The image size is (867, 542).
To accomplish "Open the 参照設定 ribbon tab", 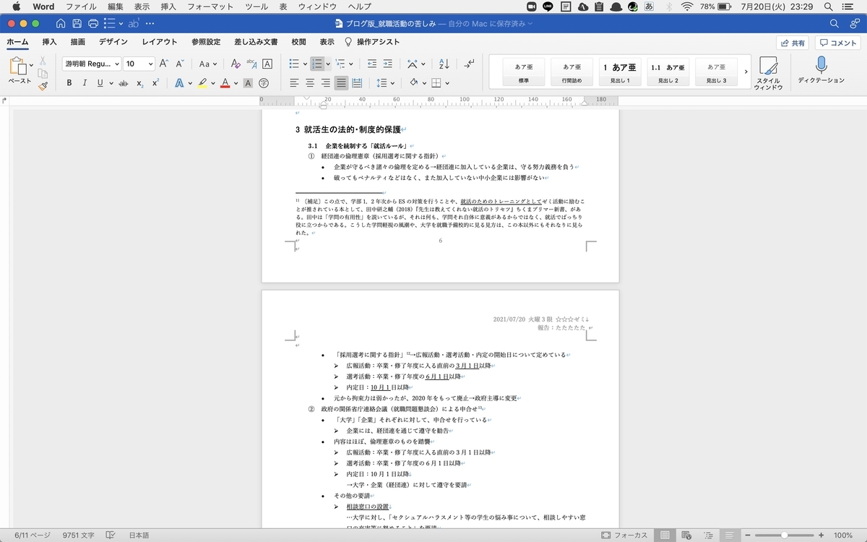I will [x=207, y=43].
